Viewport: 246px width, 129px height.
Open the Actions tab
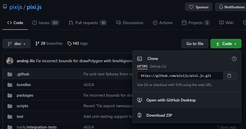(163, 23)
